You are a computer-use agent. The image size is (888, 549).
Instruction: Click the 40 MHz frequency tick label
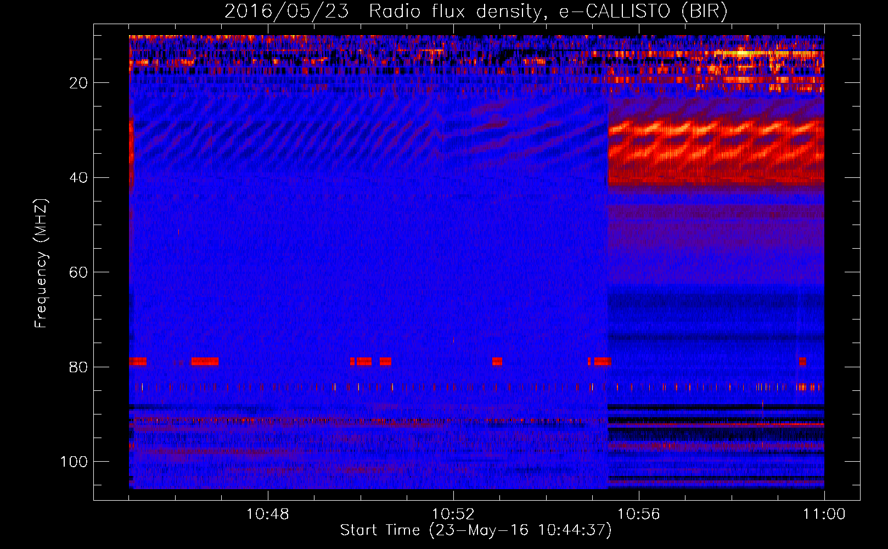pos(78,178)
